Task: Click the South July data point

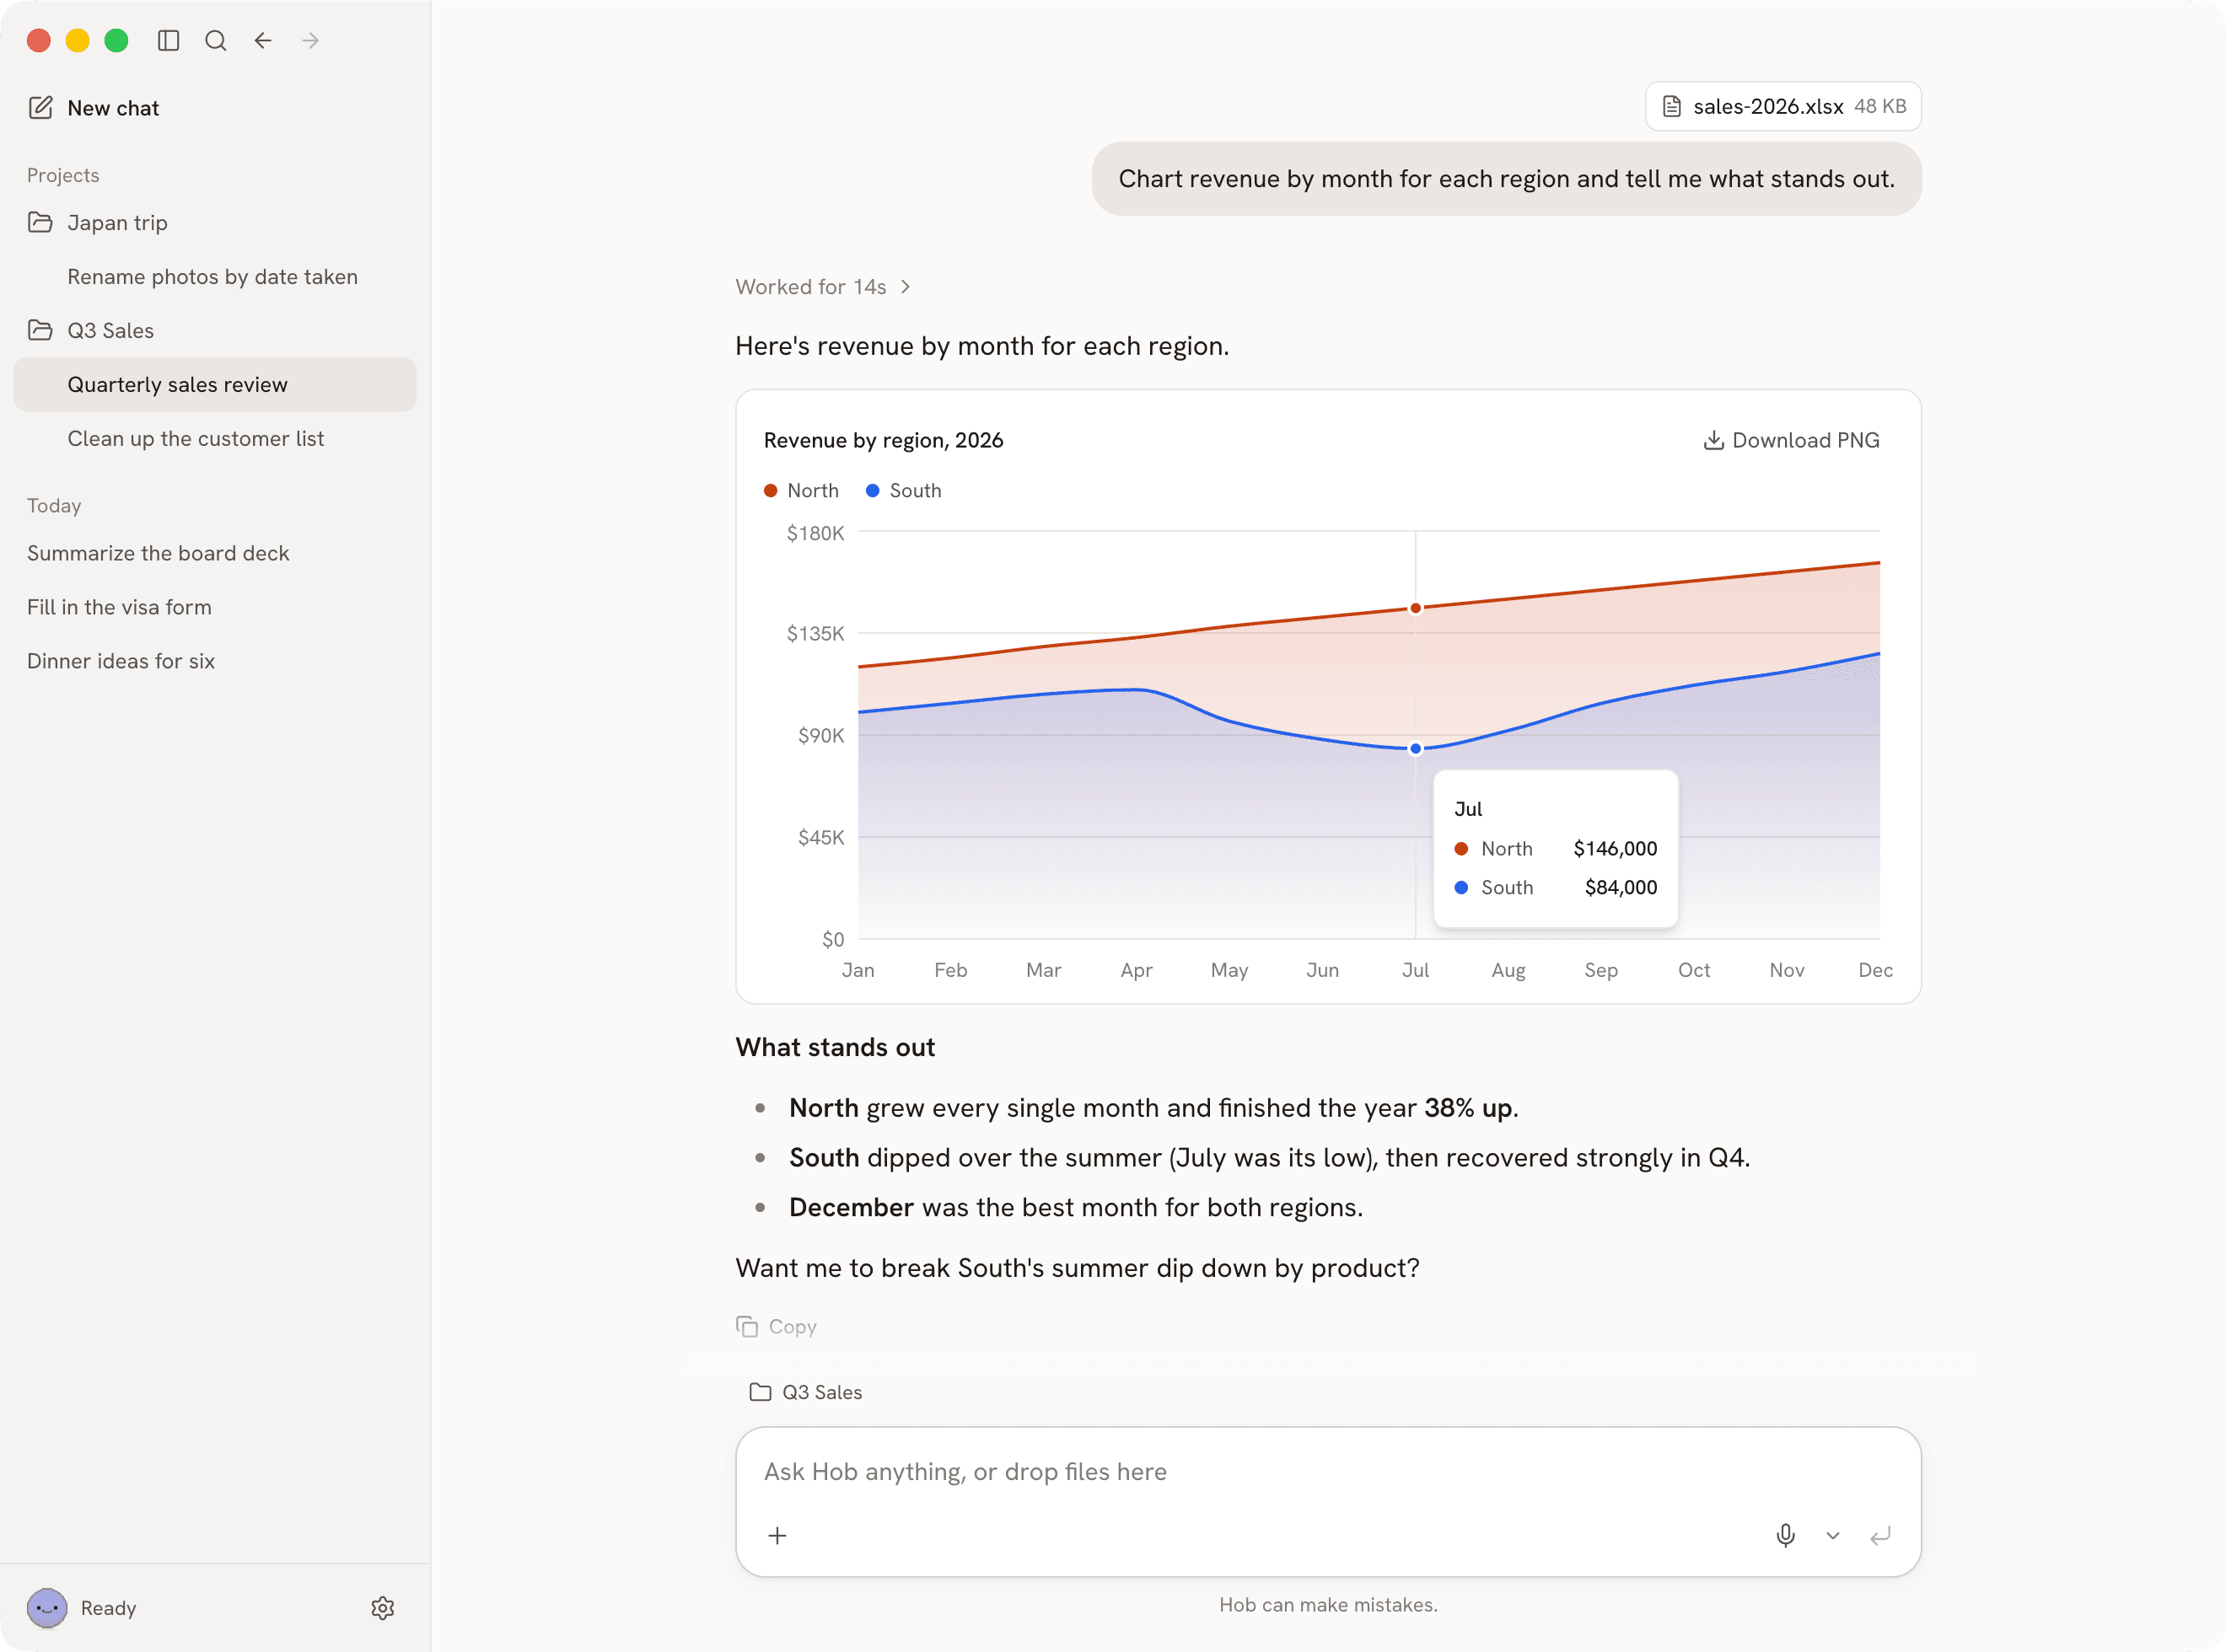Action: pyautogui.click(x=1416, y=748)
